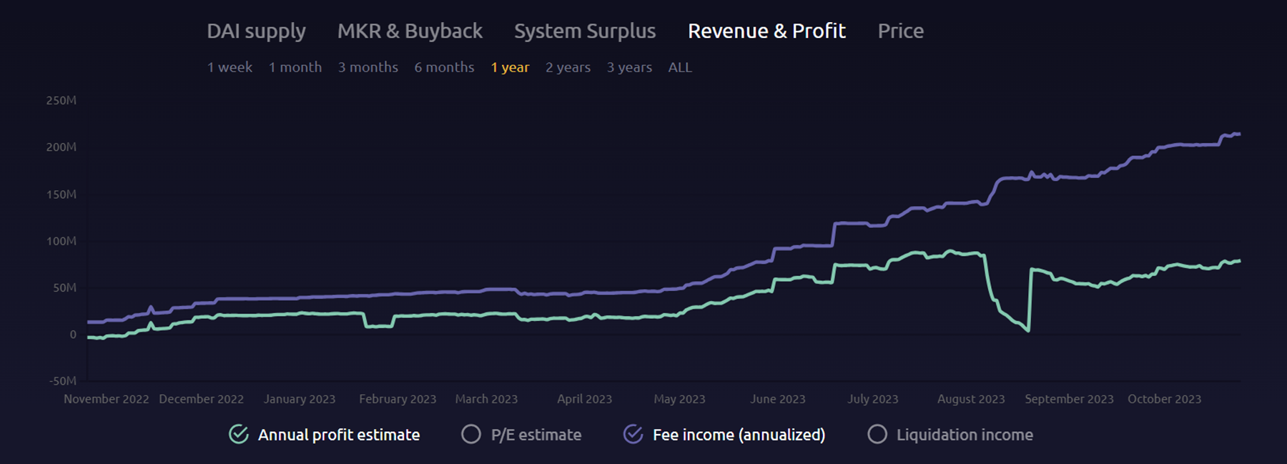Show ALL historical data

pos(679,67)
